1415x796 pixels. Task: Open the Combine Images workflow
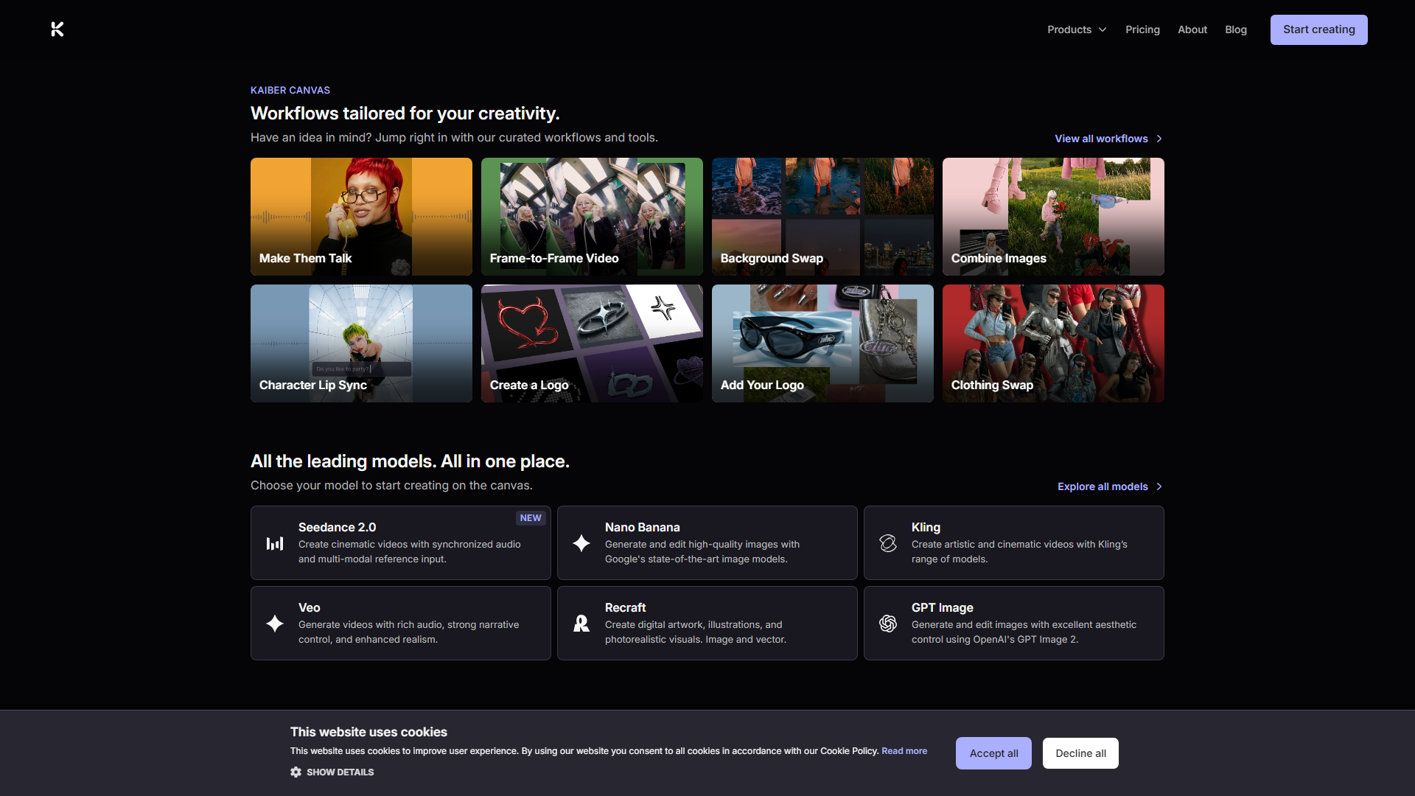click(1053, 217)
